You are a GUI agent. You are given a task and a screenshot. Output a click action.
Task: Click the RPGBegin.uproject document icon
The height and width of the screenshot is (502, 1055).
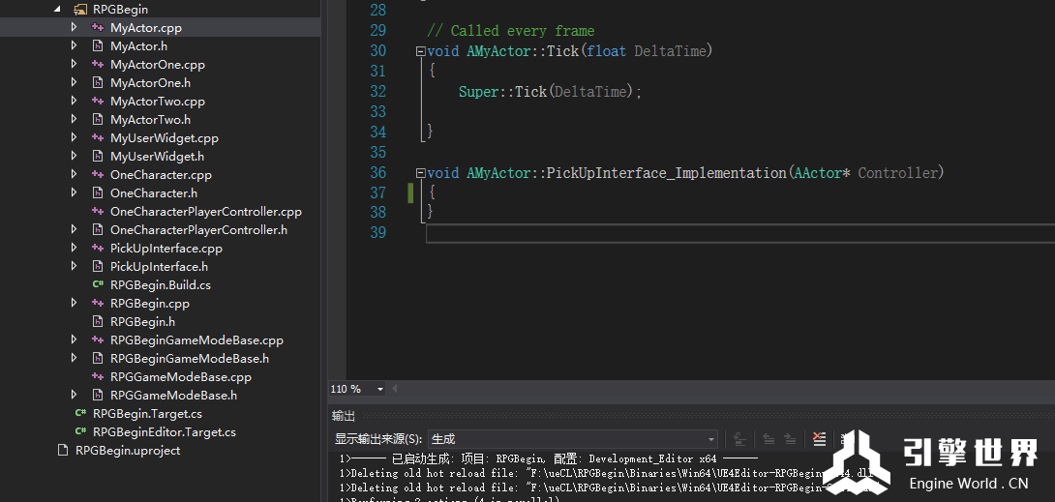[63, 451]
